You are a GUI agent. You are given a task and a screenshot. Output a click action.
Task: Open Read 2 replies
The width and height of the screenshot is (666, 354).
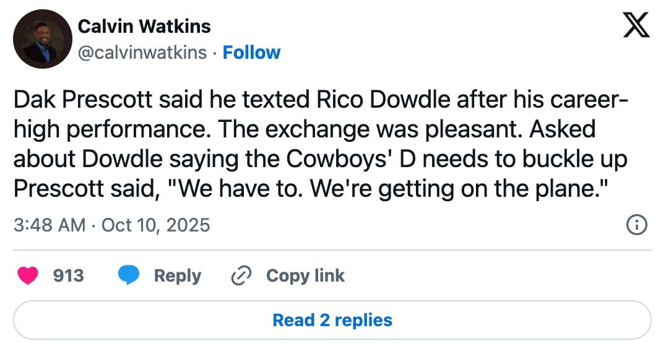(x=332, y=321)
